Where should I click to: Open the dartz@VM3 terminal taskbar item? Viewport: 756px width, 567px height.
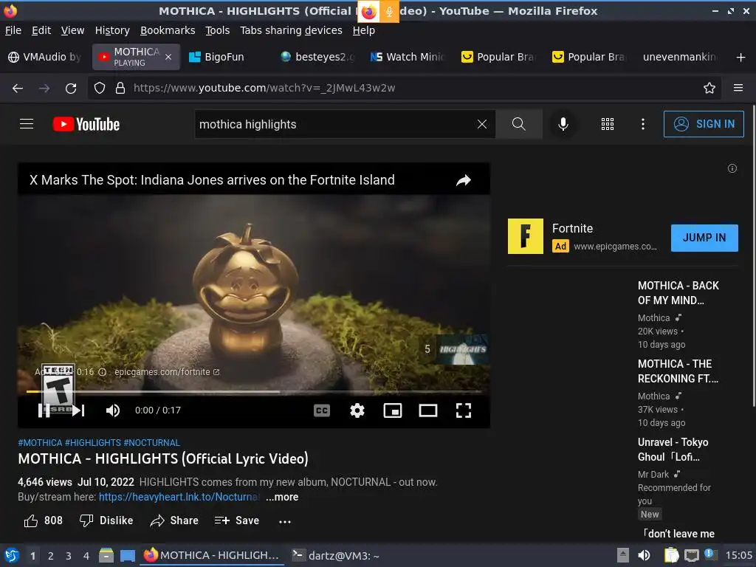pos(336,555)
